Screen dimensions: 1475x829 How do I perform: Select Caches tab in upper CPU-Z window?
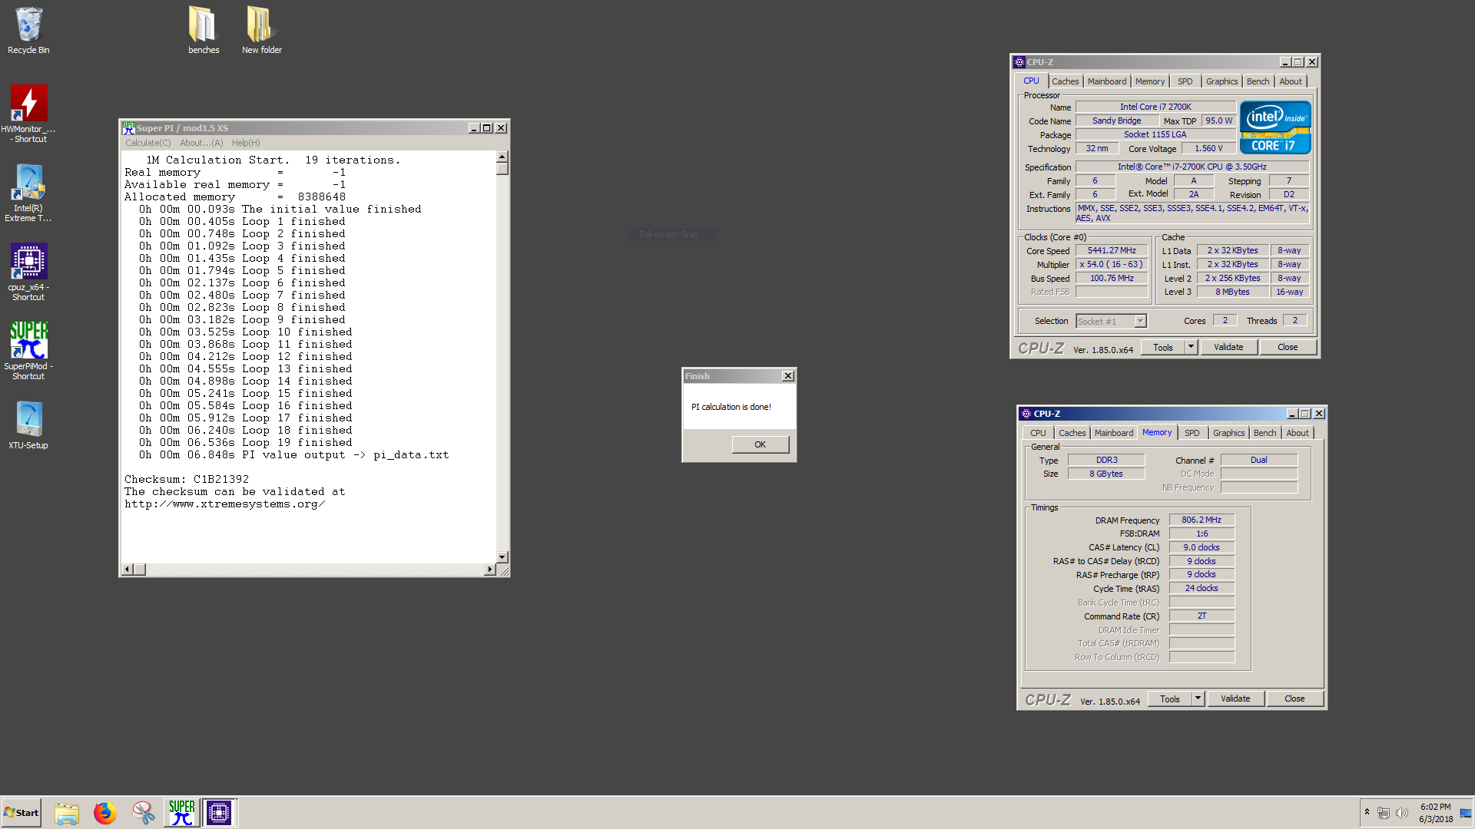click(x=1065, y=81)
